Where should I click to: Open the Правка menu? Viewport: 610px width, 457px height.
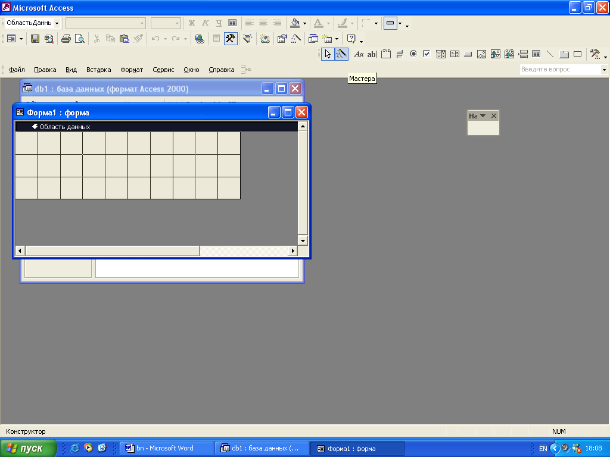pyautogui.click(x=45, y=70)
